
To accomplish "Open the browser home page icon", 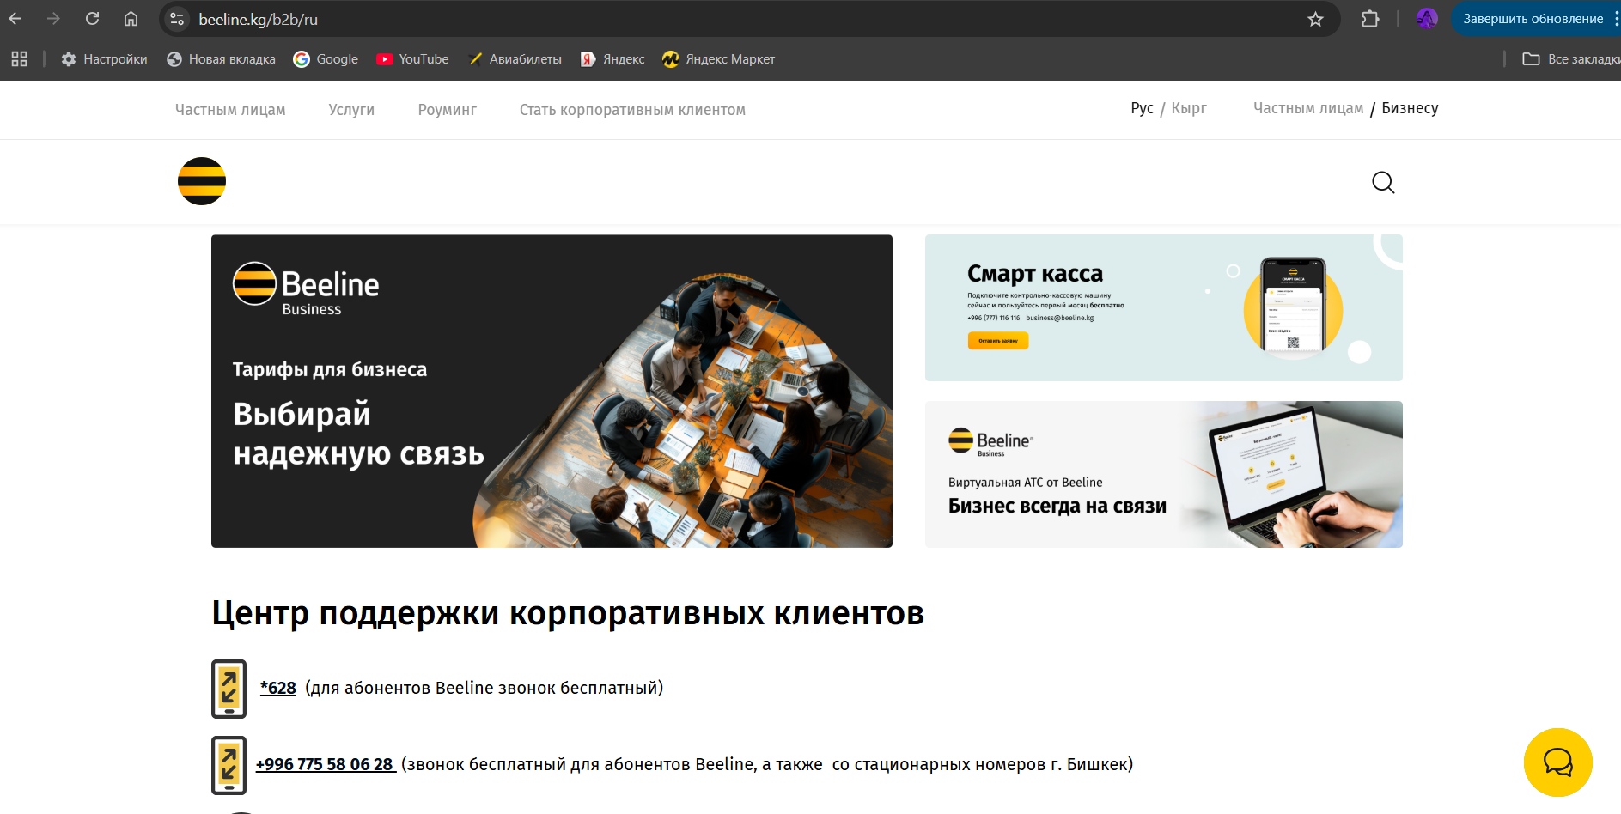I will point(131,19).
